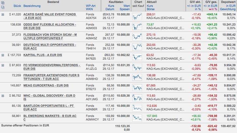Open BL EMERGING MARKETS link
Viewport: 237px width, 133px height.
[50, 118]
